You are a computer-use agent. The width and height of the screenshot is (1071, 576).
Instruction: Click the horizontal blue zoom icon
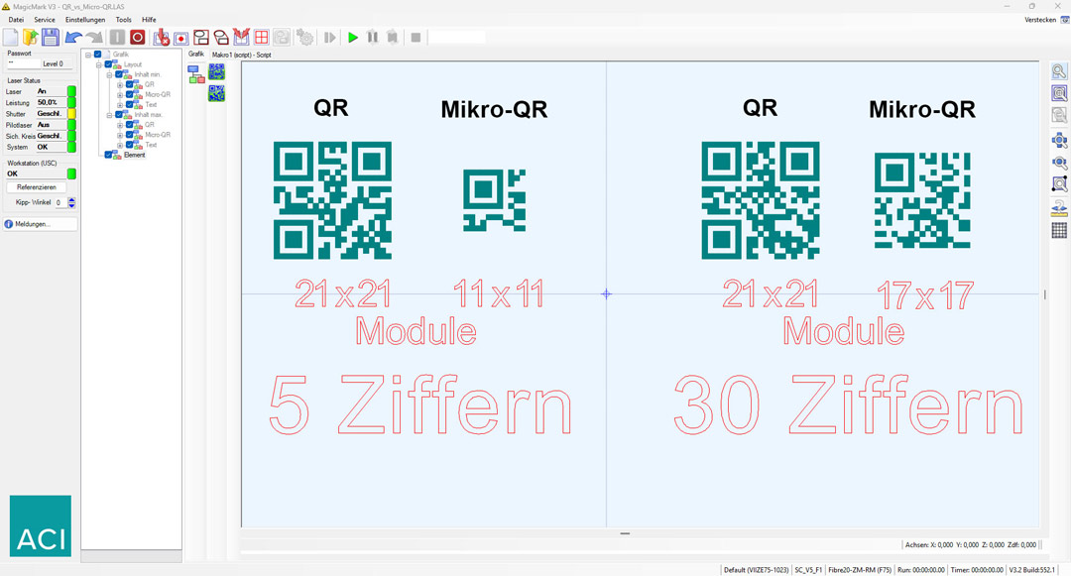tap(1059, 163)
